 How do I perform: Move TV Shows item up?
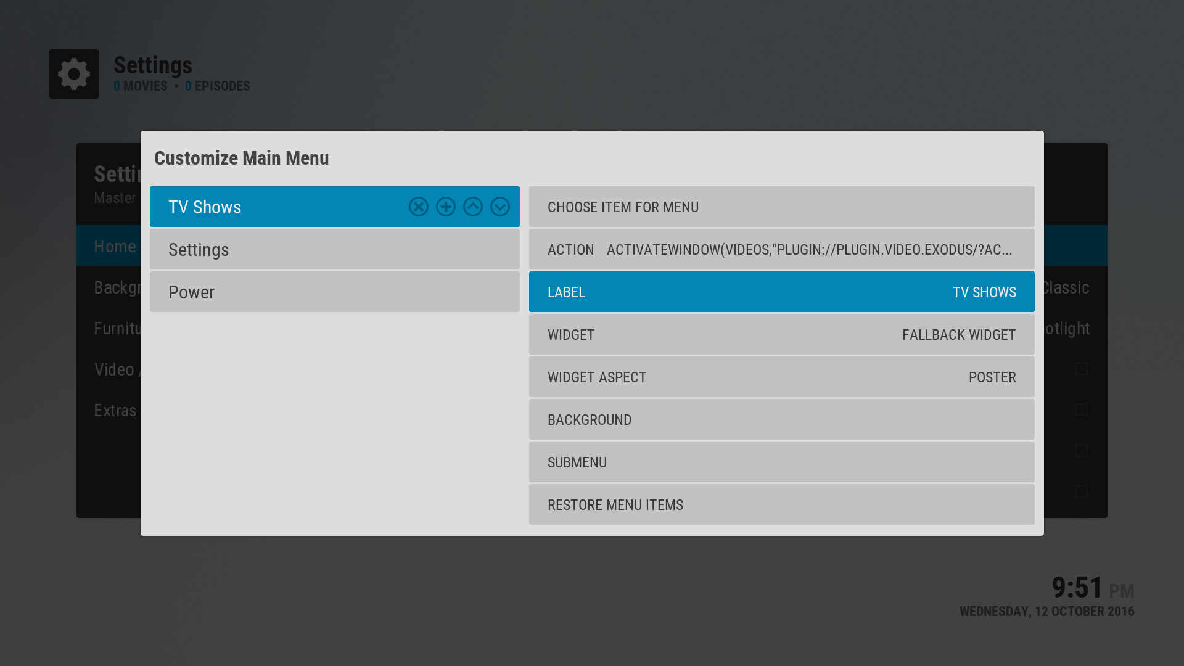(473, 207)
